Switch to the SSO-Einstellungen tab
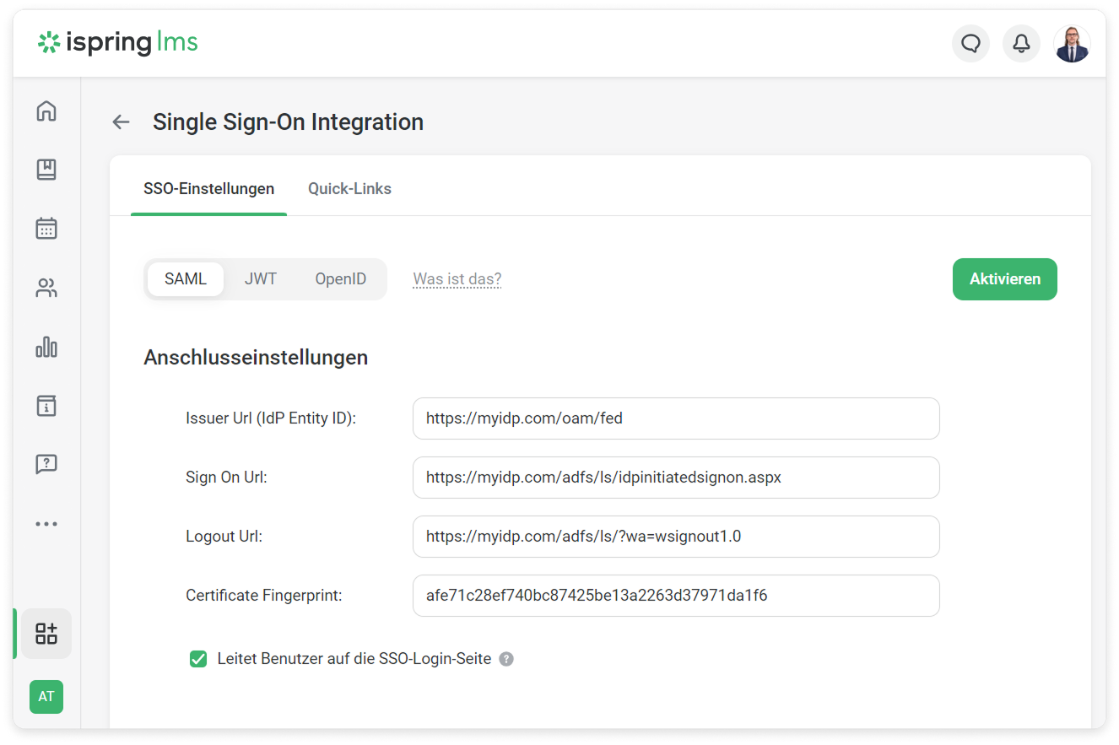1119x745 pixels. pyautogui.click(x=208, y=189)
